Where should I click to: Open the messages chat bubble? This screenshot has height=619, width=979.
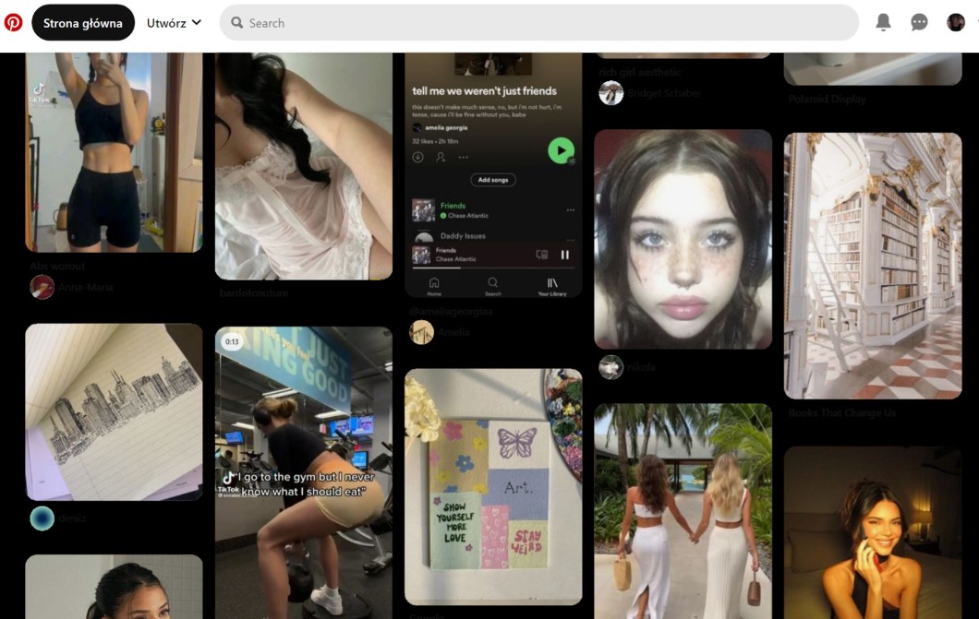point(919,22)
